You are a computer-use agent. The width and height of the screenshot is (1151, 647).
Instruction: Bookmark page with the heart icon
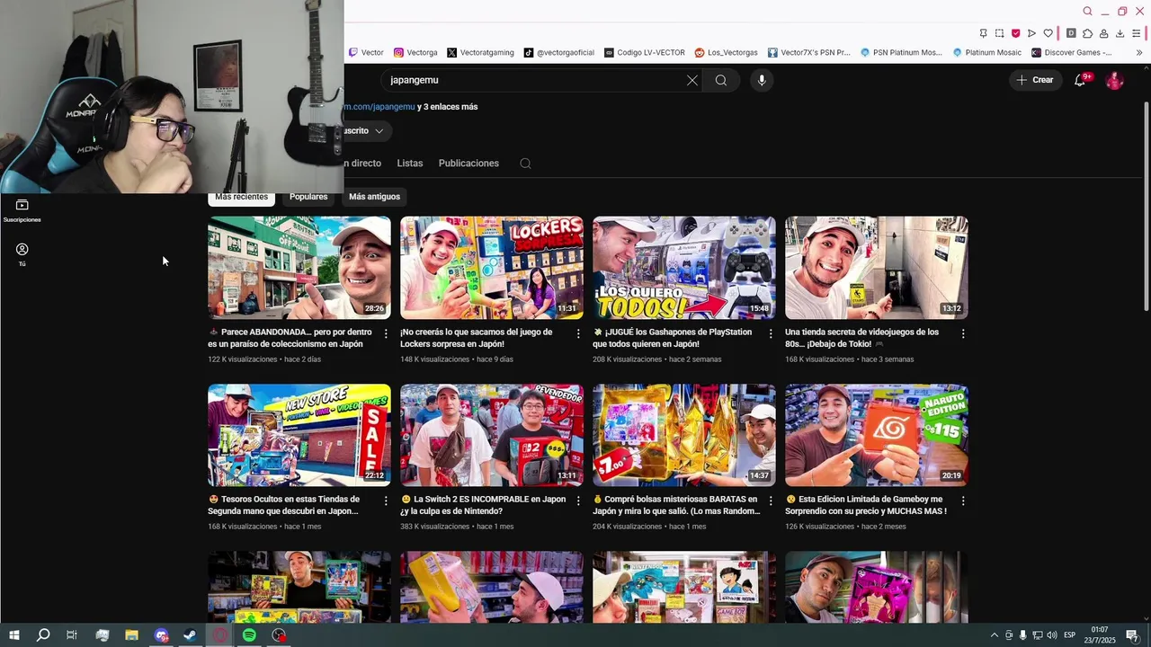1048,33
